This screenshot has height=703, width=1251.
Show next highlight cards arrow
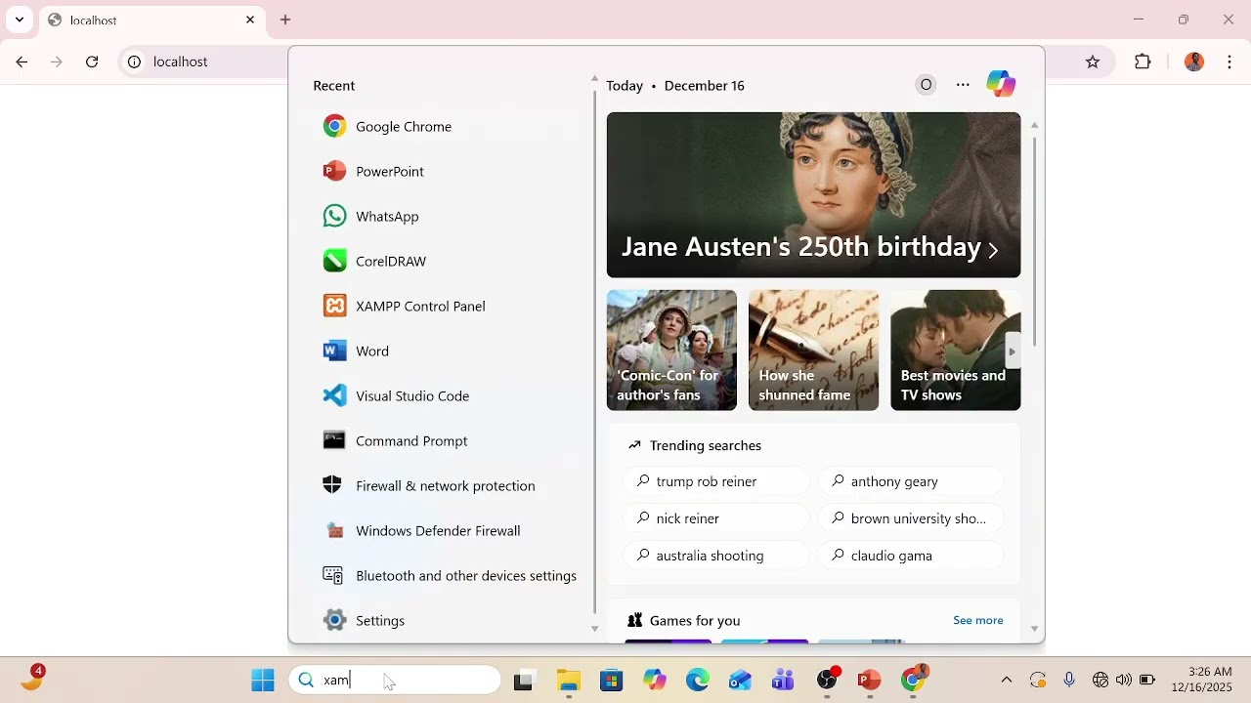(x=1013, y=351)
